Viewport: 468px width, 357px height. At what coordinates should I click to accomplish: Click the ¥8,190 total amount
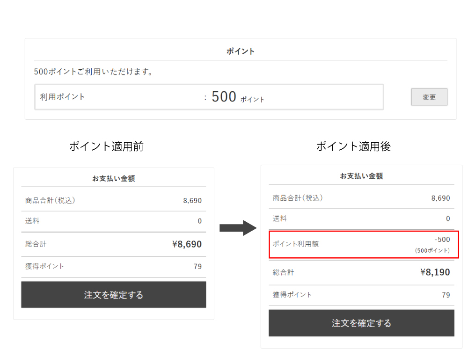pos(435,272)
